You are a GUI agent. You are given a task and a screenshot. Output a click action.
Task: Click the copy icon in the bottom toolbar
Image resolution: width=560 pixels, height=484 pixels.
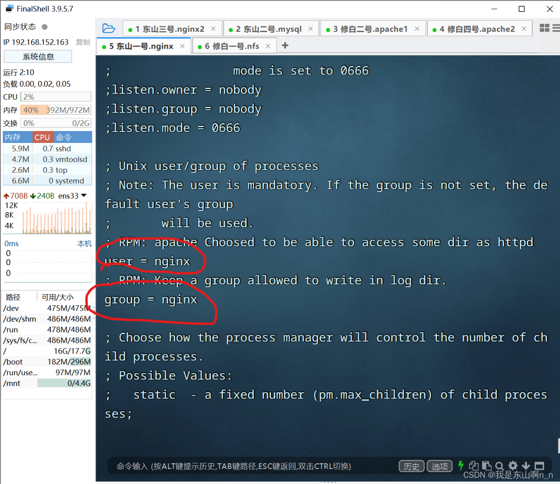pyautogui.click(x=474, y=465)
